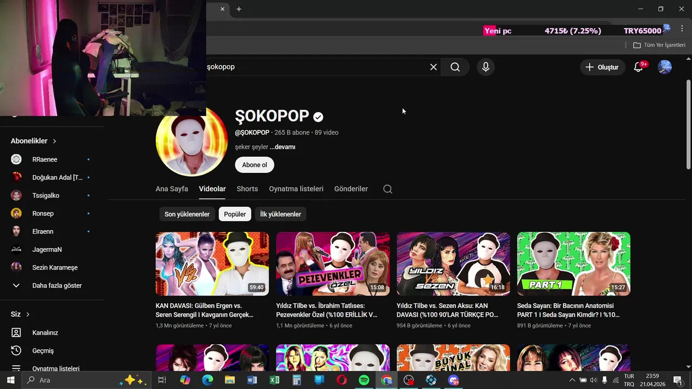Click the Abone ol subscribe button

click(x=255, y=165)
